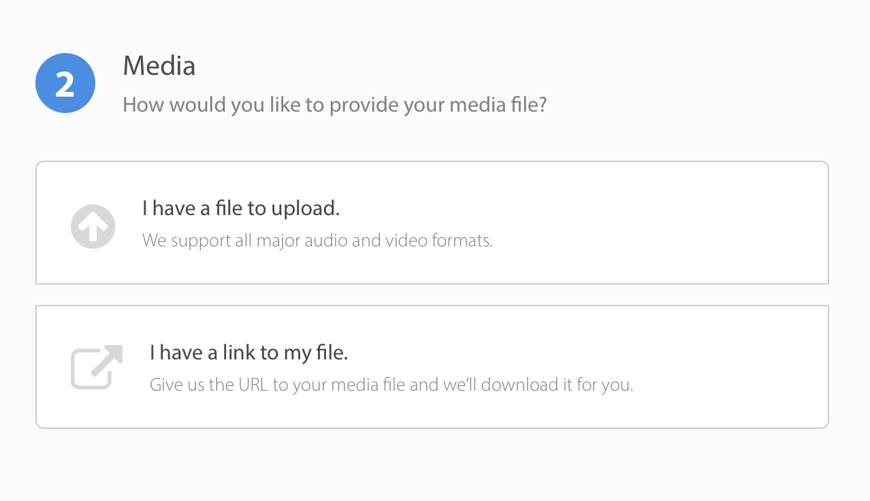The width and height of the screenshot is (870, 501).
Task: Choose "I have a link to my file."
Action: tap(249, 353)
